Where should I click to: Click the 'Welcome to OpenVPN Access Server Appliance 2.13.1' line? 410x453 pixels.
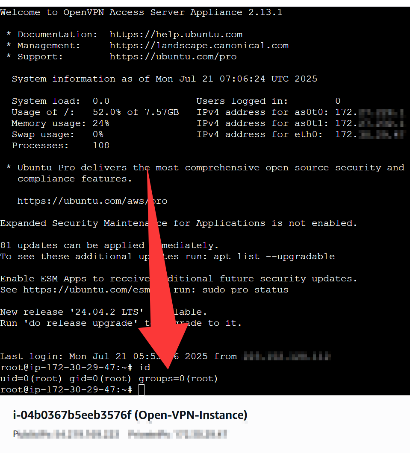tap(141, 12)
